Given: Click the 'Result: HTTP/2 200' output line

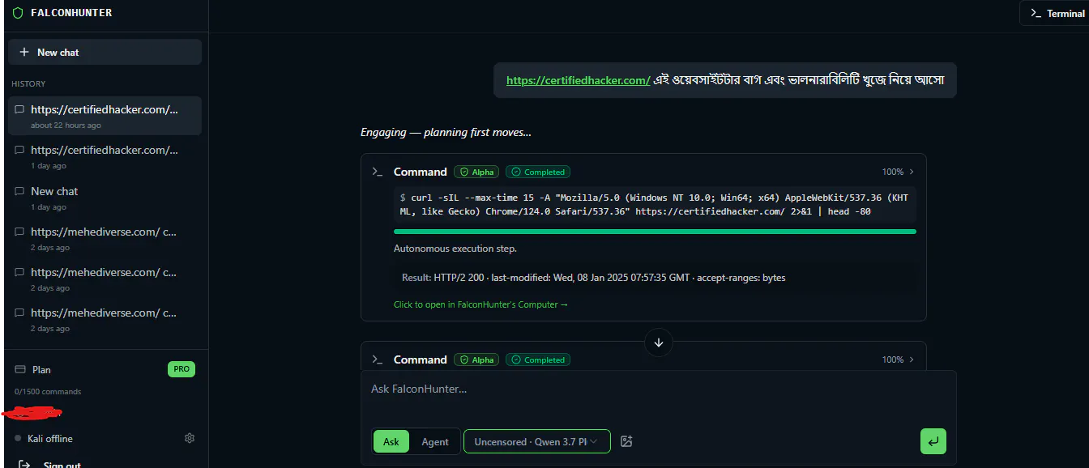Looking at the screenshot, I should pos(594,278).
